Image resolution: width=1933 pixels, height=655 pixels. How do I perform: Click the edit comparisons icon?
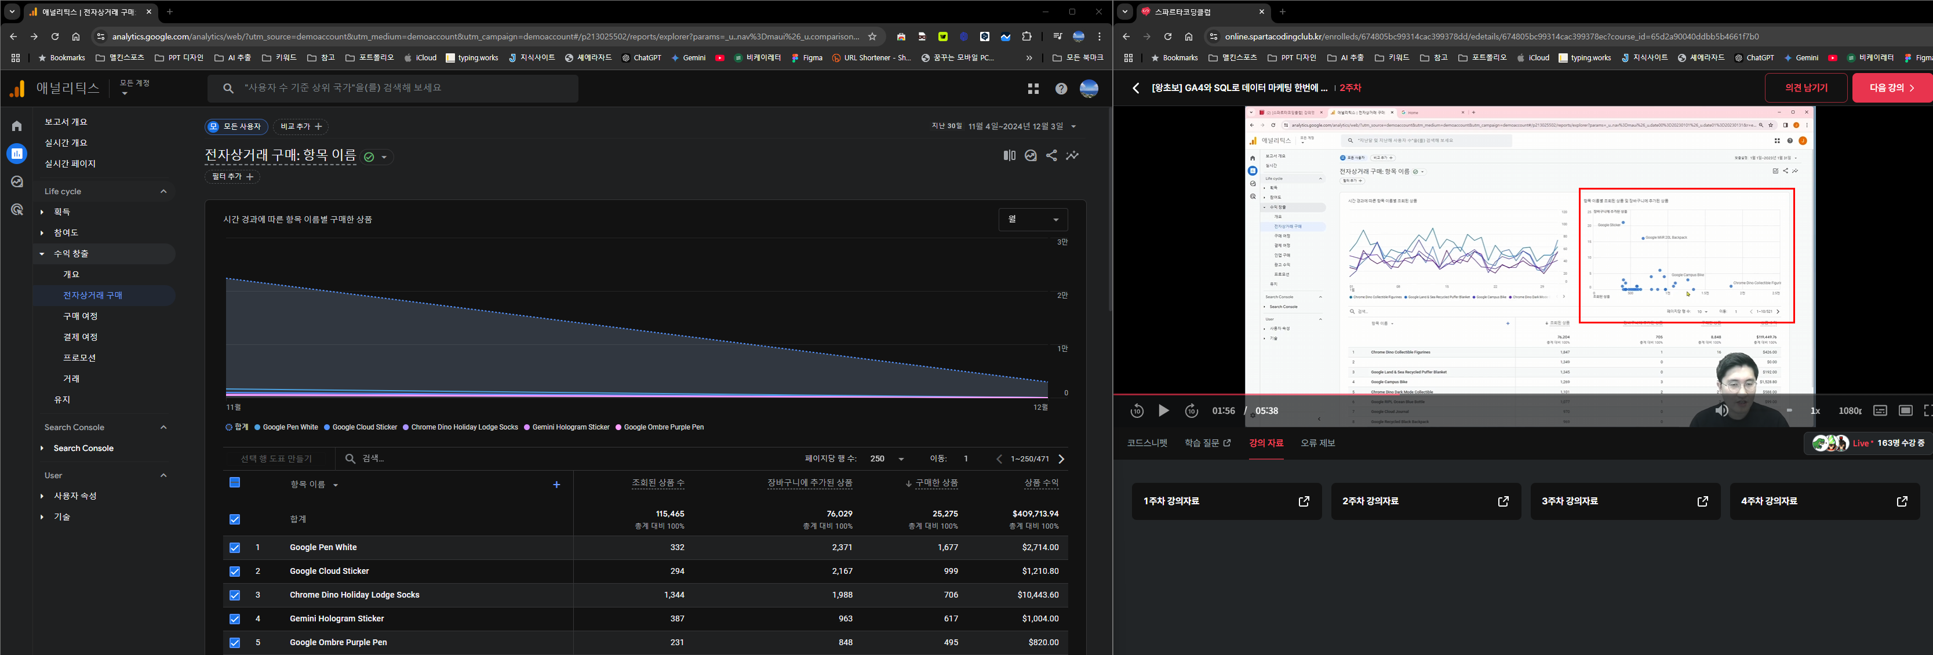1009,155
